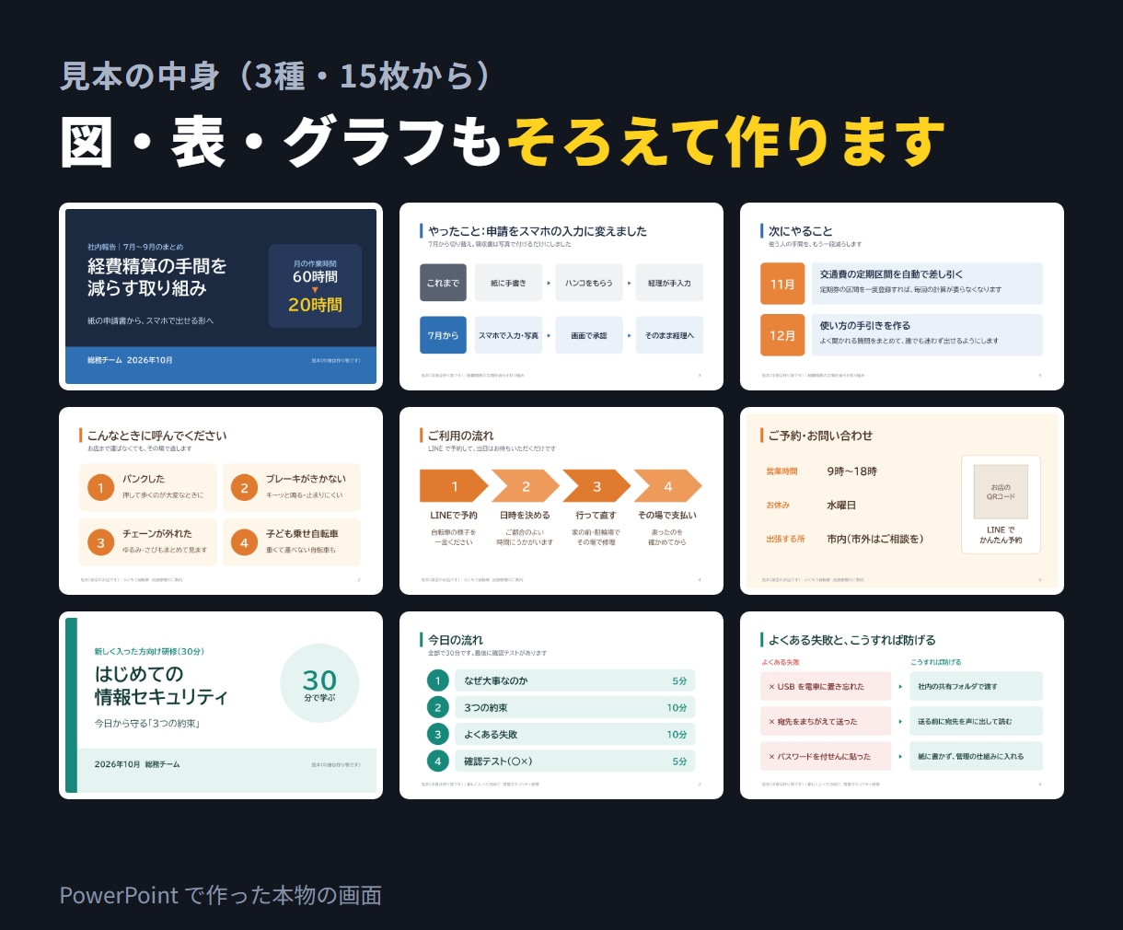Click the orange arrow labeled 1 above LINEで予約
The width and height of the screenshot is (1123, 930).
pos(454,486)
